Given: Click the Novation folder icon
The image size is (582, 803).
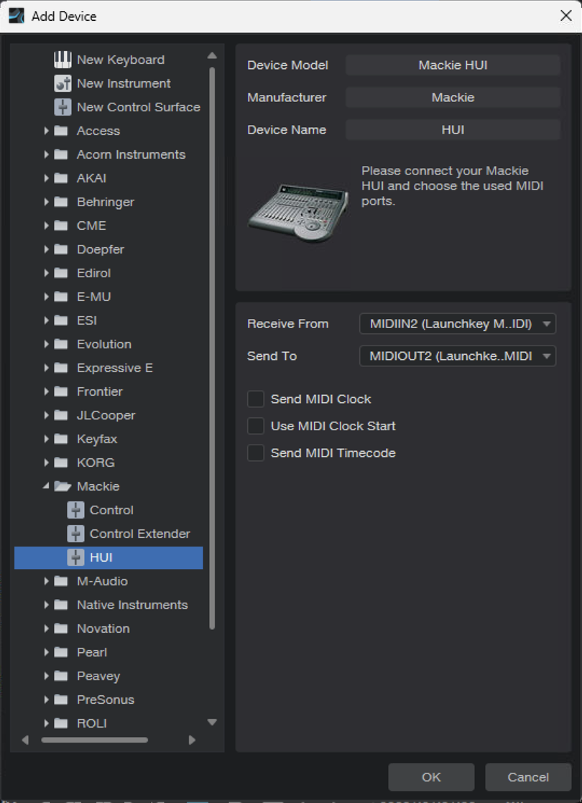Looking at the screenshot, I should pos(61,628).
